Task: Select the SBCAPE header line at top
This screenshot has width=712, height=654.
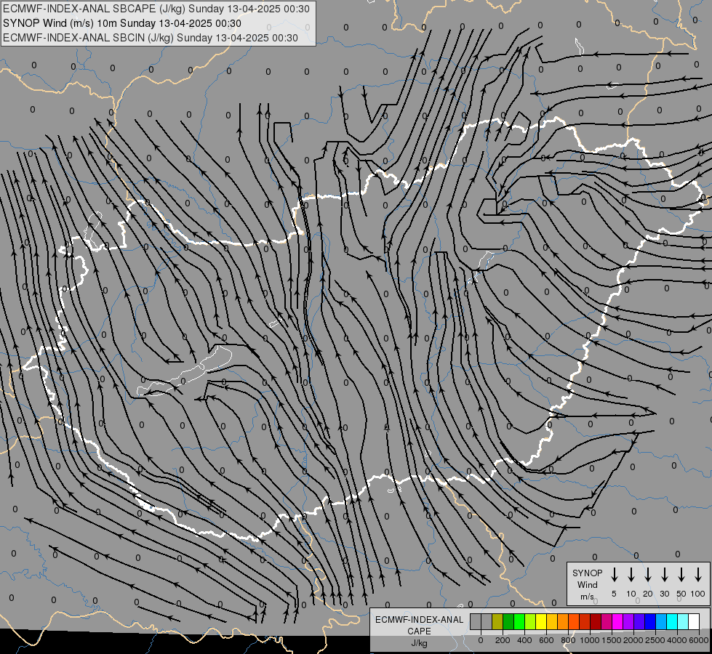Action: tap(156, 9)
